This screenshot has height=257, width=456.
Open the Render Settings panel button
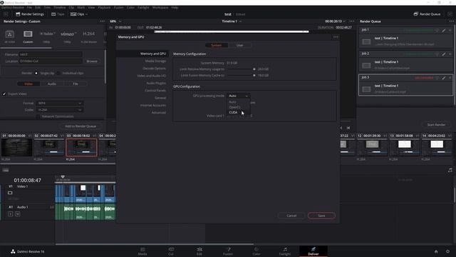[x=30, y=14]
